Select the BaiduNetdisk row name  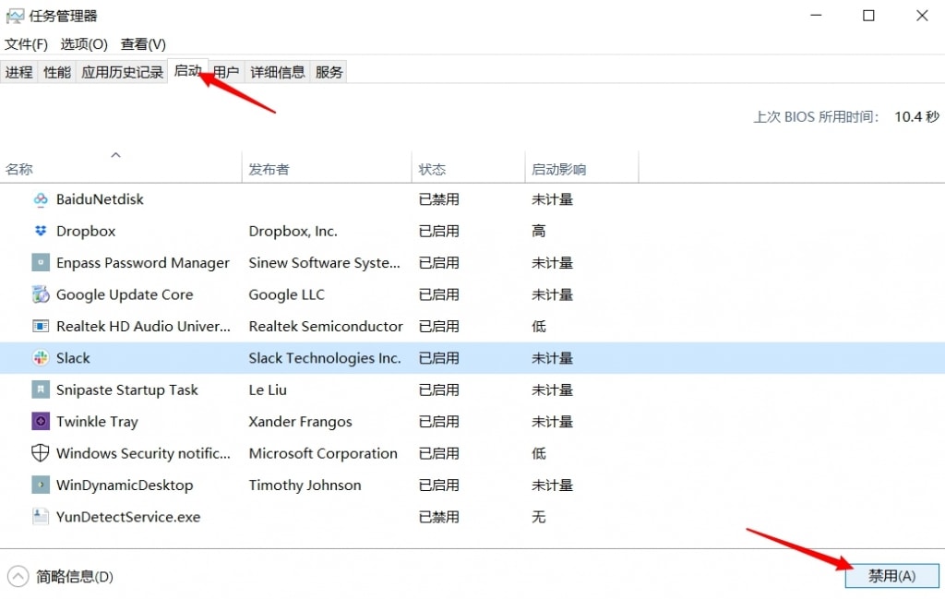(x=100, y=199)
